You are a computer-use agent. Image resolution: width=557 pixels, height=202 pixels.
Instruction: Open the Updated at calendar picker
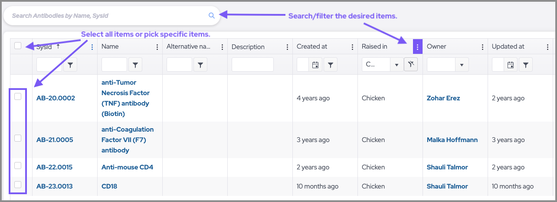(x=511, y=65)
